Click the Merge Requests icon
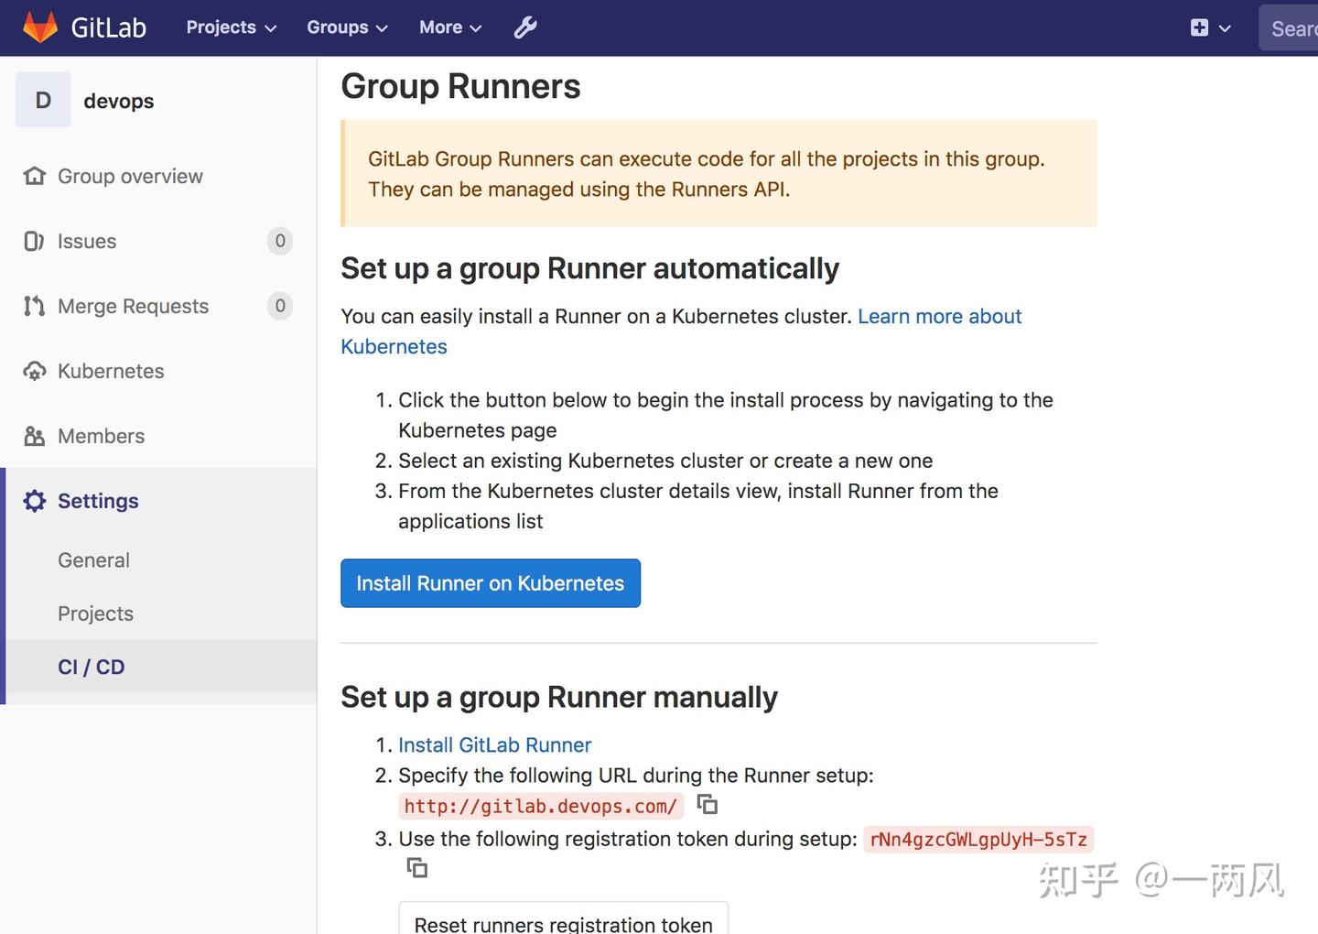The image size is (1318, 934). [34, 306]
